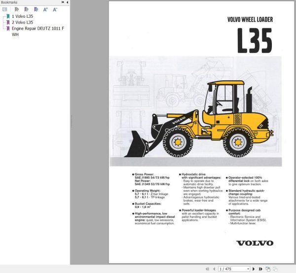Click 'Standard hydraulic quick-change coupling' text
This screenshot has height=273, width=296.
coord(246,192)
